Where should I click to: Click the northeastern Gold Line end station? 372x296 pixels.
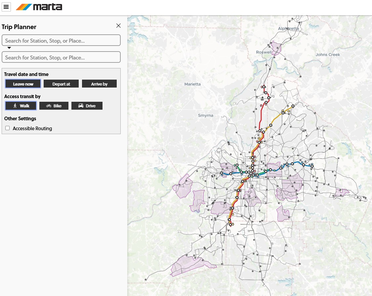[293, 106]
